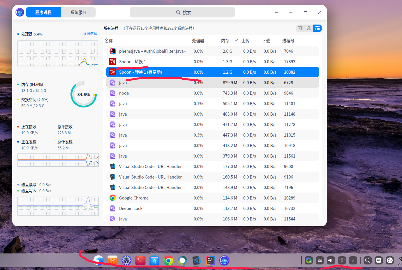Click the volume icon in system tray
Screen dimensions: 402x270
point(331,260)
